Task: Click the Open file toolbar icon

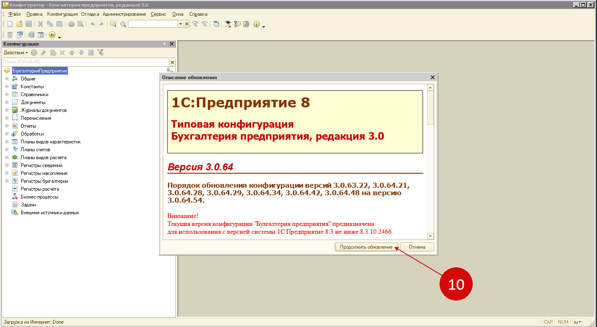Action: pyautogui.click(x=19, y=24)
